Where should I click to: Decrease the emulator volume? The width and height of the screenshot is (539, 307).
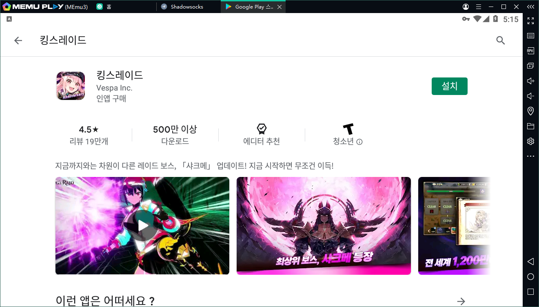coord(530,96)
